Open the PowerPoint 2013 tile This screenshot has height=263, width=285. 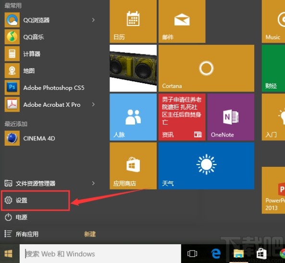coord(273,190)
